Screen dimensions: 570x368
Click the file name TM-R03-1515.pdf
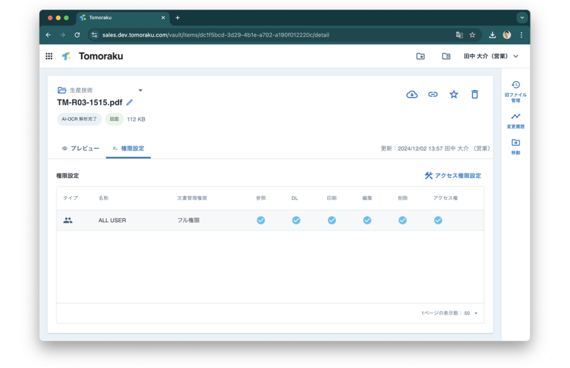(90, 103)
